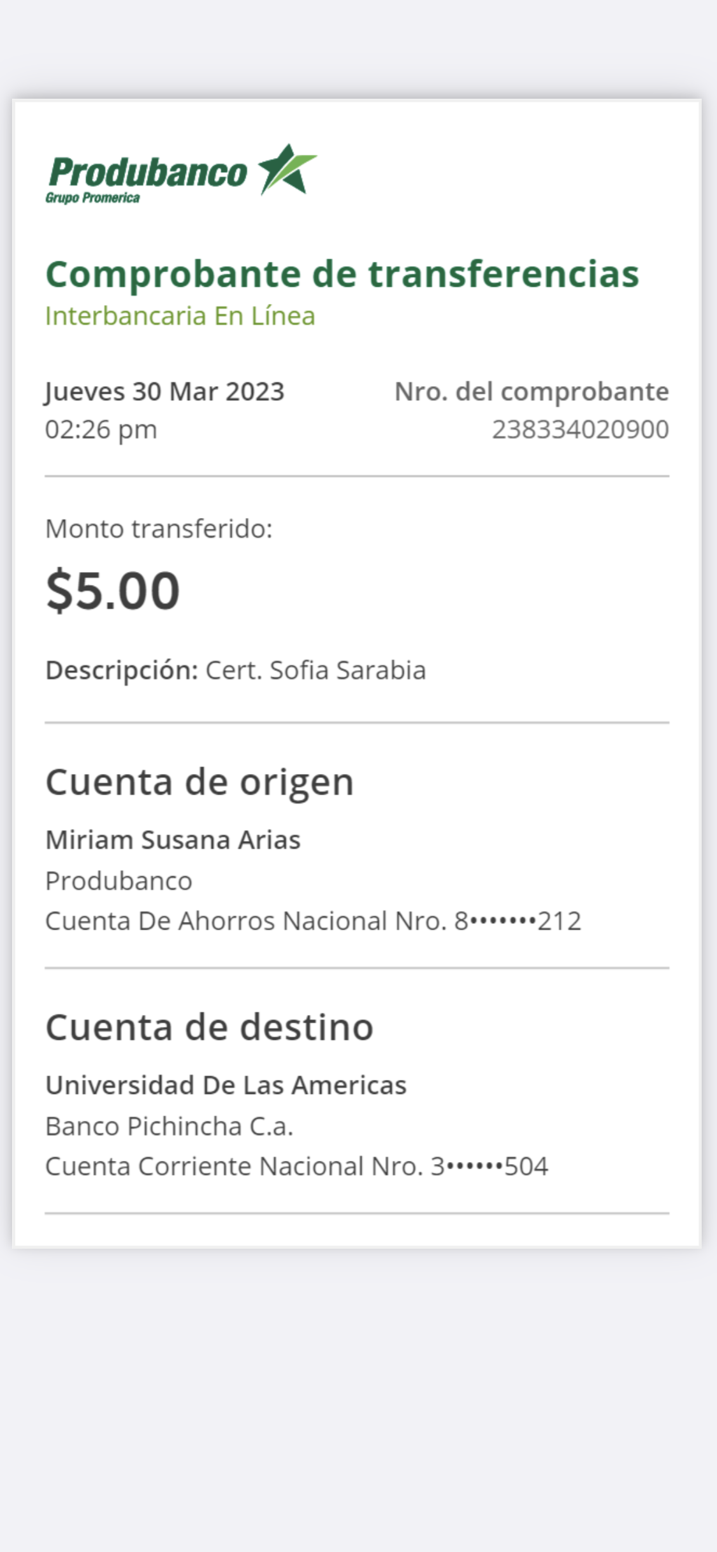The height and width of the screenshot is (1552, 717).
Task: Click the Produbanco star logo icon
Action: [x=287, y=169]
